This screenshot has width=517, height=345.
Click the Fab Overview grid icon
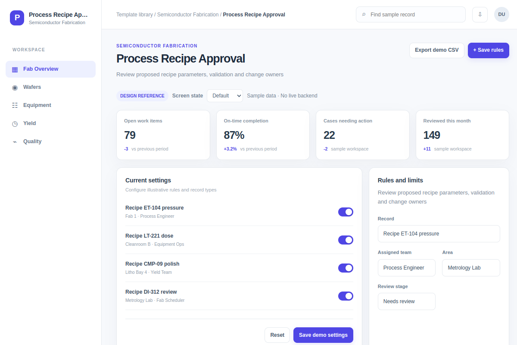(15, 69)
